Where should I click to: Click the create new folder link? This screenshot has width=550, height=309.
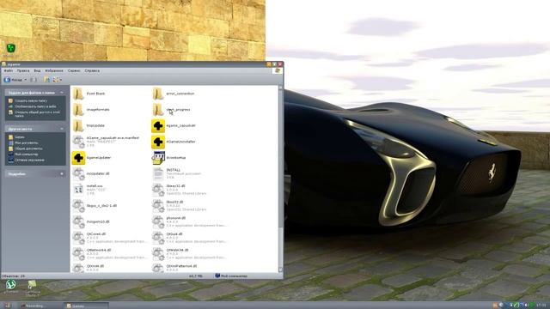(27, 101)
